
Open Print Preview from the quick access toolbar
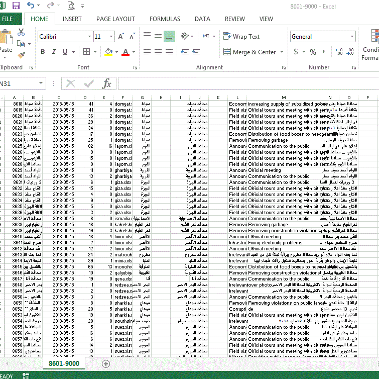point(71,6)
